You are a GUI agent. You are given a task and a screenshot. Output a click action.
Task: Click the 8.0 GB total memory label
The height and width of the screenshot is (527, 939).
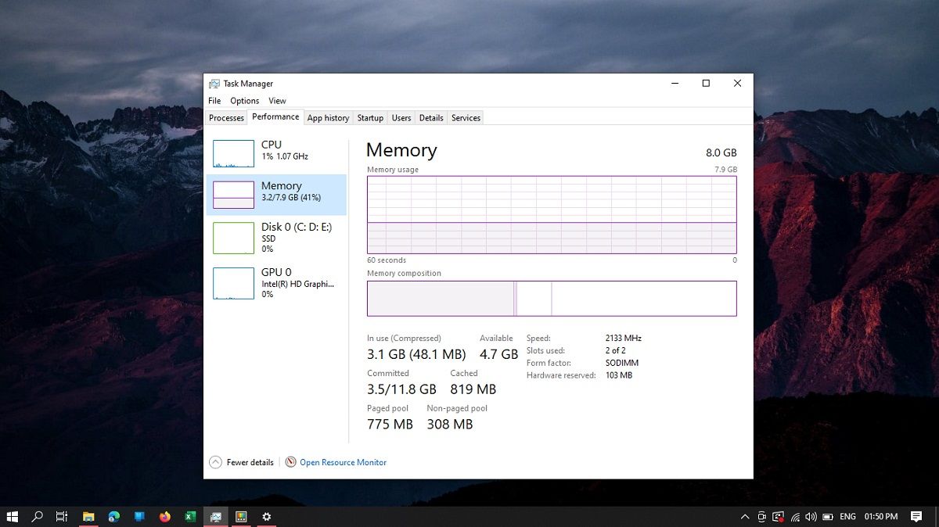(x=721, y=153)
